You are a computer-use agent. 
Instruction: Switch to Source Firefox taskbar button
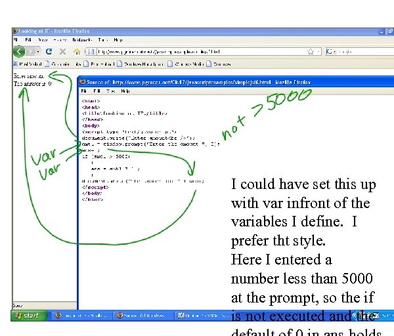[x=142, y=316]
